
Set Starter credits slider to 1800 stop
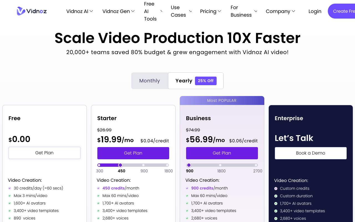click(167, 165)
